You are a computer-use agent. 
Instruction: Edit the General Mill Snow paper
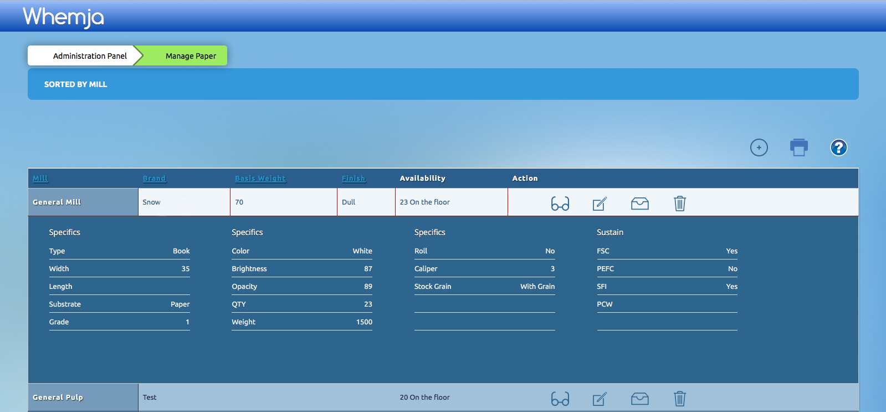coord(600,204)
